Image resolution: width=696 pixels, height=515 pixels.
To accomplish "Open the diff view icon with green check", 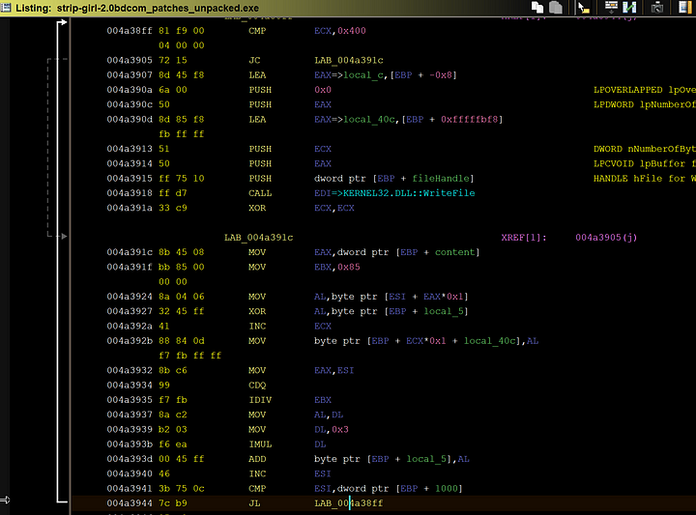I will click(629, 7).
